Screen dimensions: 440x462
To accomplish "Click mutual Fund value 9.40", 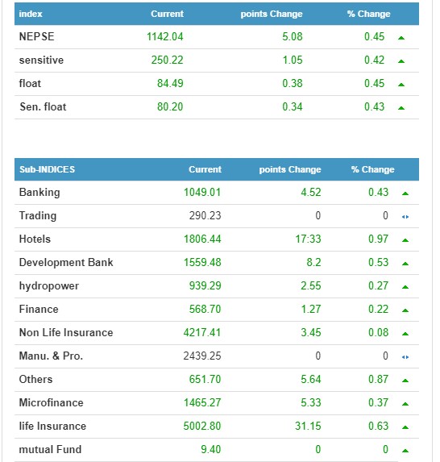I will click(211, 449).
